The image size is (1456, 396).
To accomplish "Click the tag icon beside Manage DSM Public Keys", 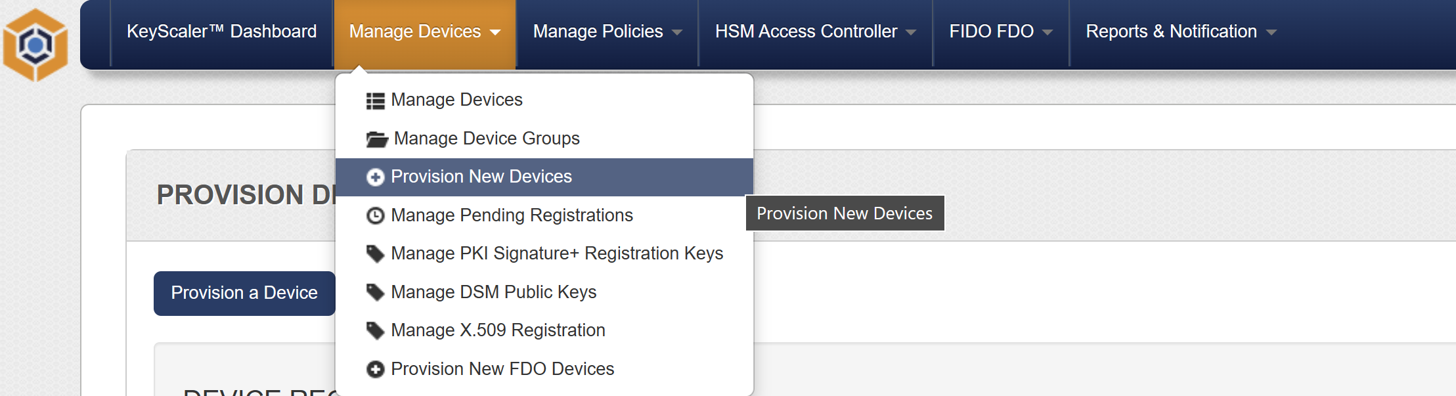I will pos(375,292).
